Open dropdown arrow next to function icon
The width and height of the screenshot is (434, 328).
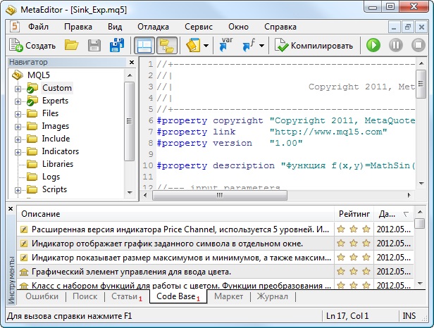pyautogui.click(x=261, y=45)
